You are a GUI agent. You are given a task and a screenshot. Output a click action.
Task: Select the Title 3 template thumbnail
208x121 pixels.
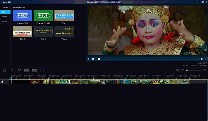(43, 31)
